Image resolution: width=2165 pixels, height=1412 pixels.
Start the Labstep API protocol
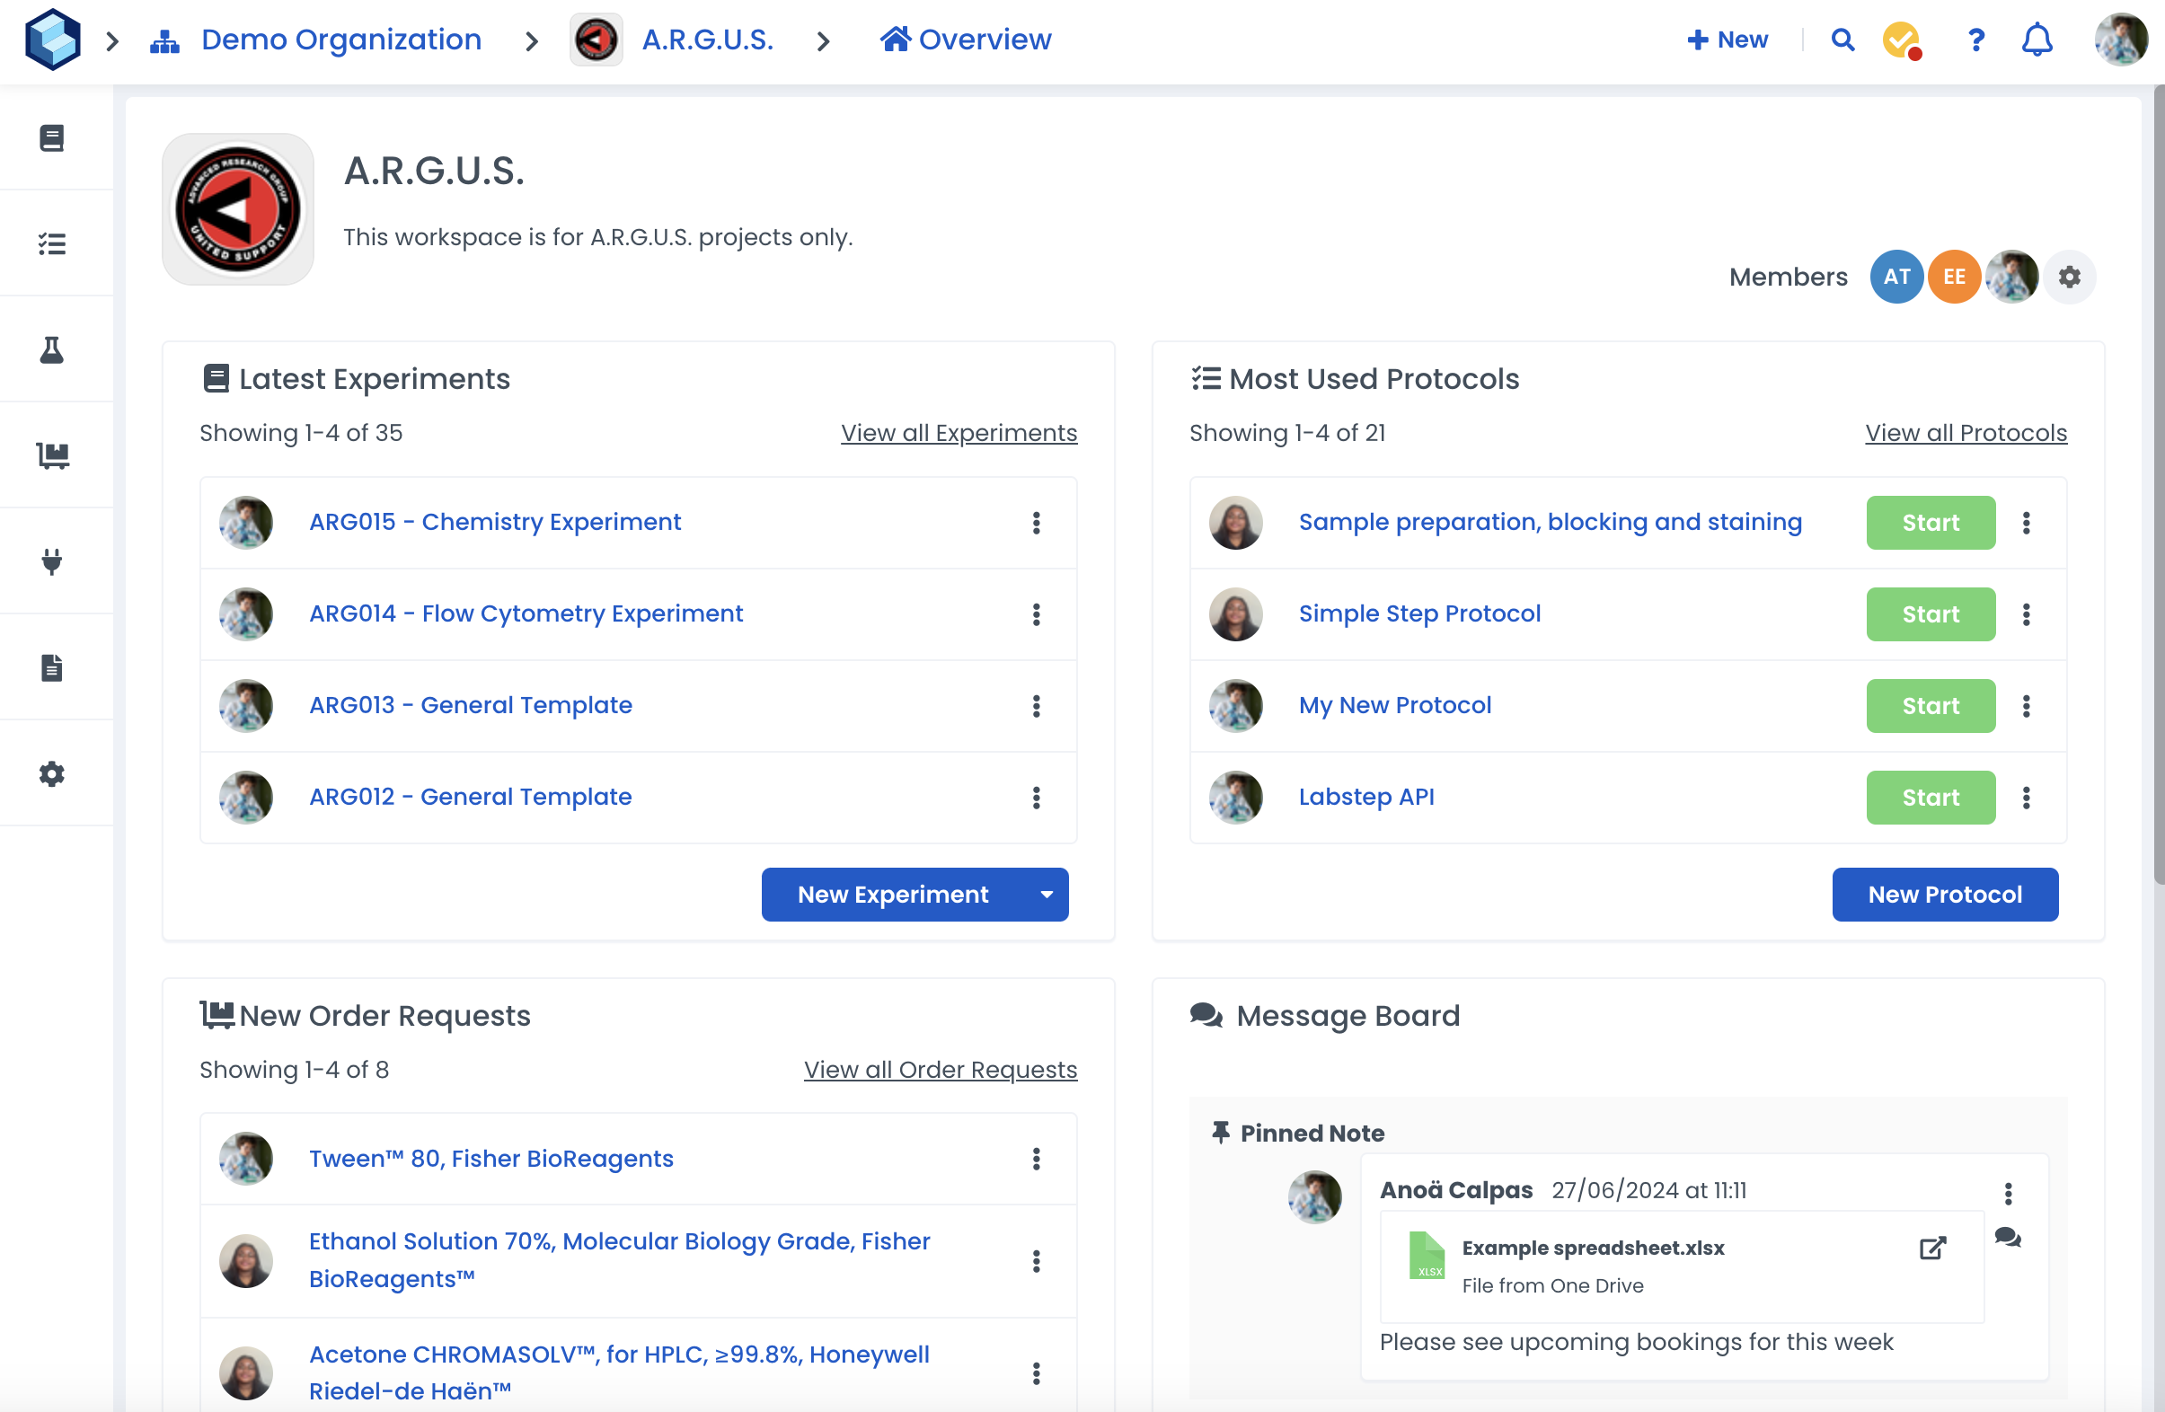click(x=1931, y=797)
